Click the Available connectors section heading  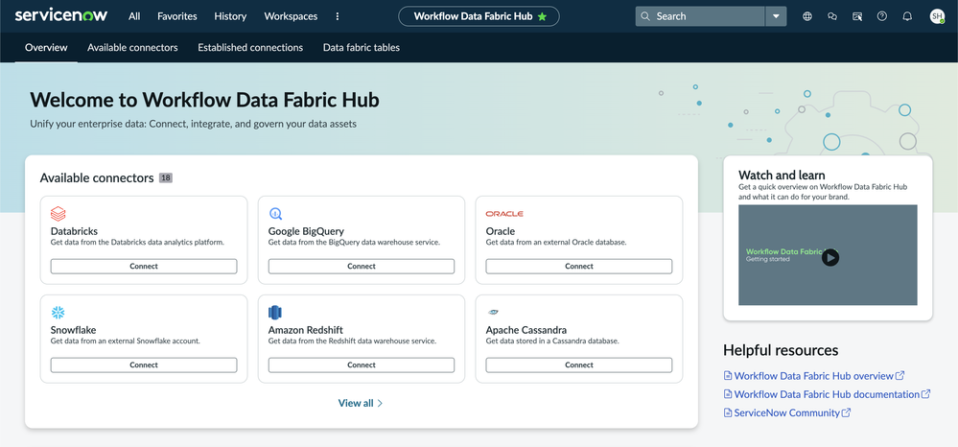point(97,178)
